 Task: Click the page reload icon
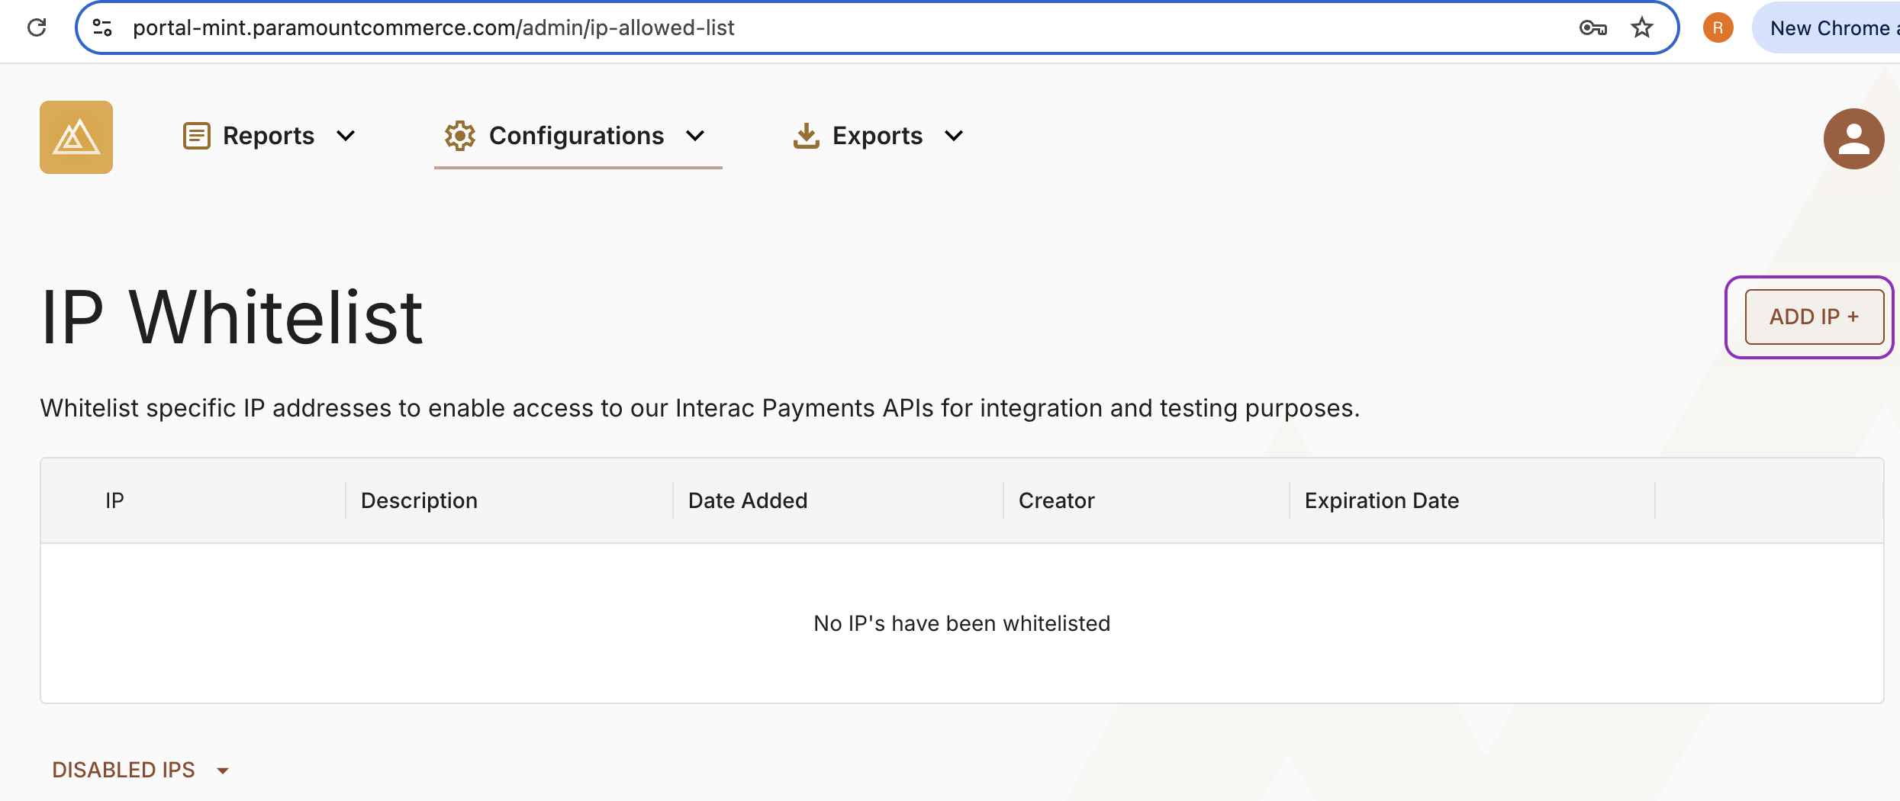click(x=38, y=27)
